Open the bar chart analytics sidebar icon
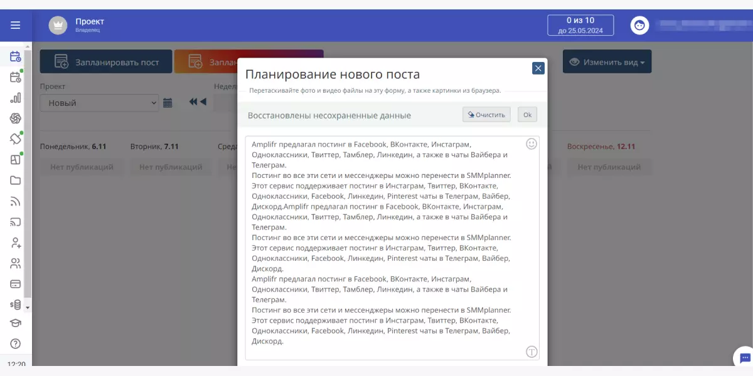Viewport: 753px width, 376px height. tap(15, 98)
